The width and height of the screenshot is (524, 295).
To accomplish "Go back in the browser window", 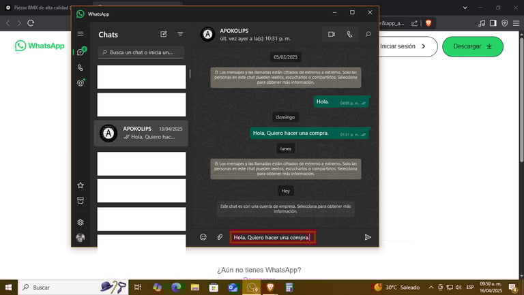I will (8, 23).
